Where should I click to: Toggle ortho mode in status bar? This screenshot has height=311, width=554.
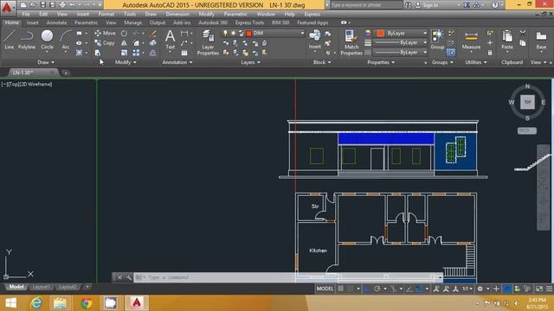coord(367,289)
